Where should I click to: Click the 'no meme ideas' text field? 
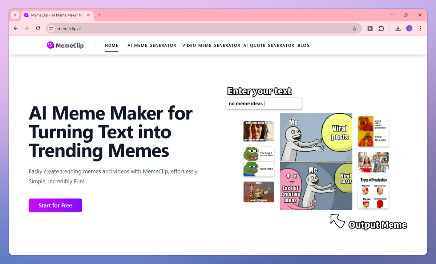[264, 103]
